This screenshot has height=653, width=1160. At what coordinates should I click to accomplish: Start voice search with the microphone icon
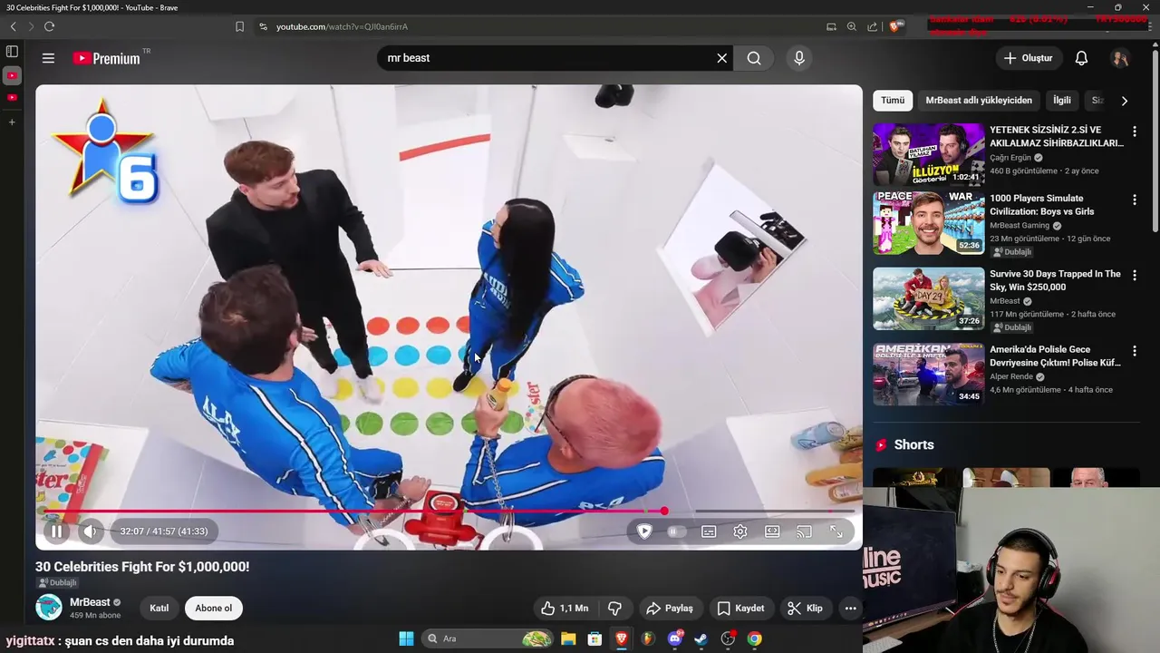tap(798, 58)
